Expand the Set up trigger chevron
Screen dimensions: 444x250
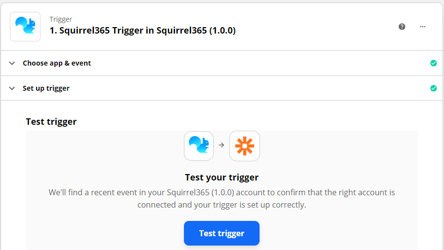(12, 88)
